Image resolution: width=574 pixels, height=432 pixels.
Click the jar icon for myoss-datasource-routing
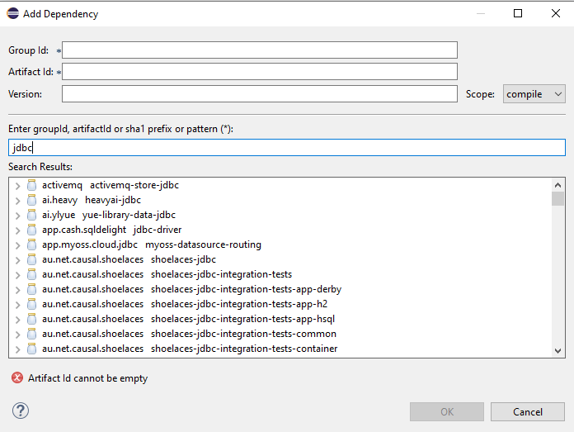32,244
